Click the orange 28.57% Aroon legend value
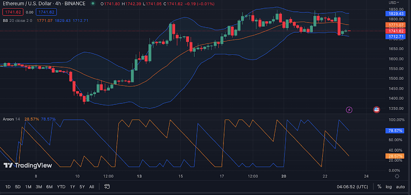 [x=32, y=119]
